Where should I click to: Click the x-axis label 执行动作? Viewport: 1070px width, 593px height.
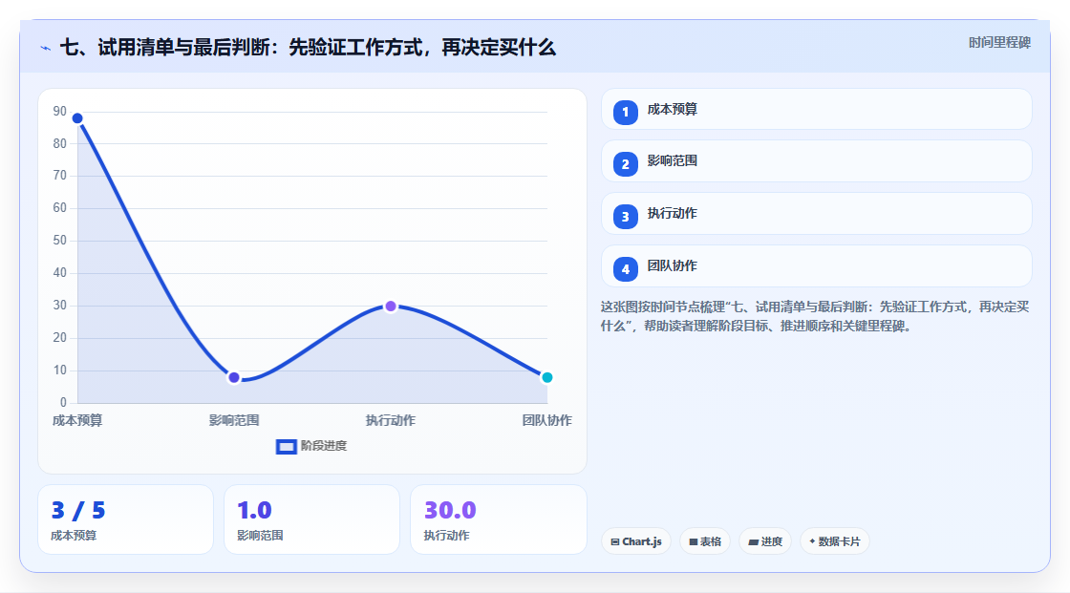391,420
